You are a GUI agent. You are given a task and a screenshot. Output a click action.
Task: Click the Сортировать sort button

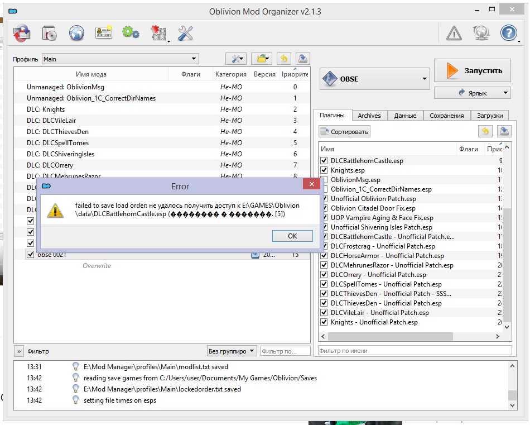[344, 131]
